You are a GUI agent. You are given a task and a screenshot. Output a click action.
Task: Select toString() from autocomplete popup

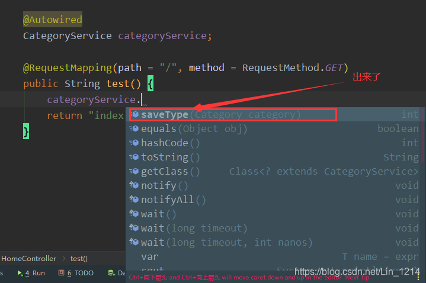[x=274, y=157]
